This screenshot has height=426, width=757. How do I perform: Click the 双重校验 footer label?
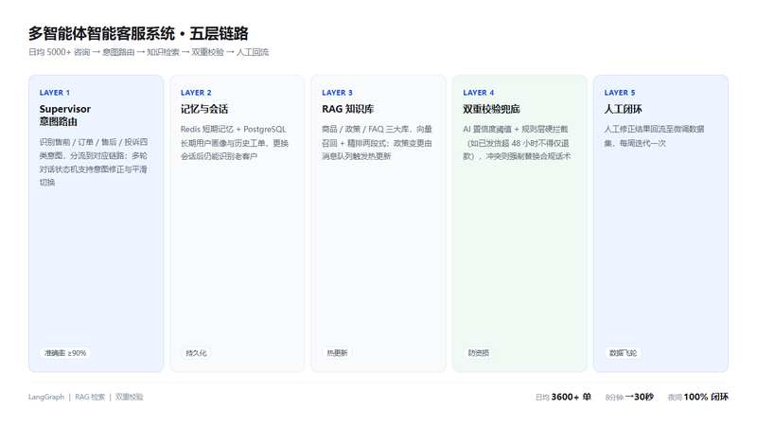click(129, 397)
